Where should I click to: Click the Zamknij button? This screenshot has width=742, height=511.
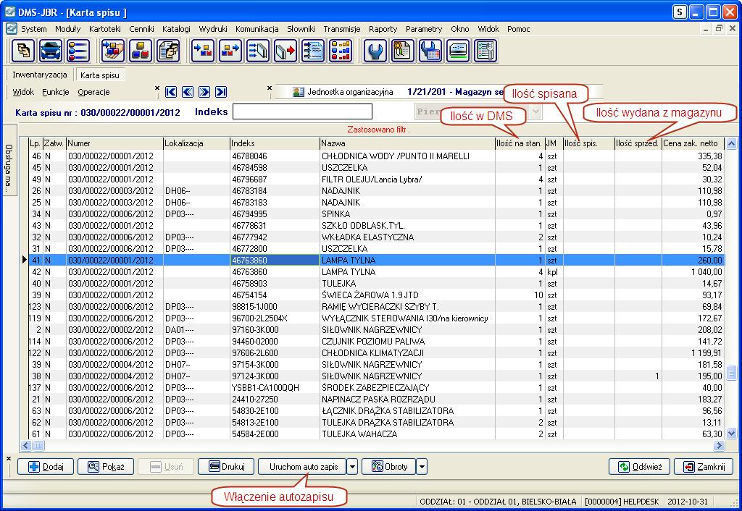click(704, 467)
